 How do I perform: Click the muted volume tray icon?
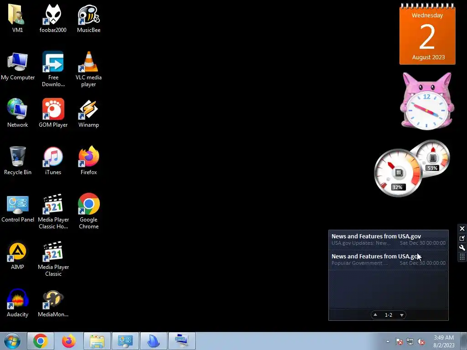421,341
